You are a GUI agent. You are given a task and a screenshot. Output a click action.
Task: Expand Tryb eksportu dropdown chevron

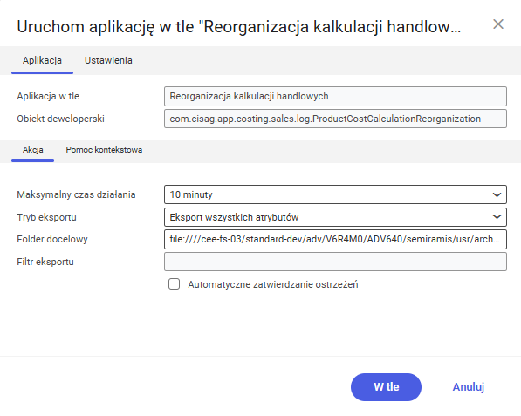pos(497,217)
